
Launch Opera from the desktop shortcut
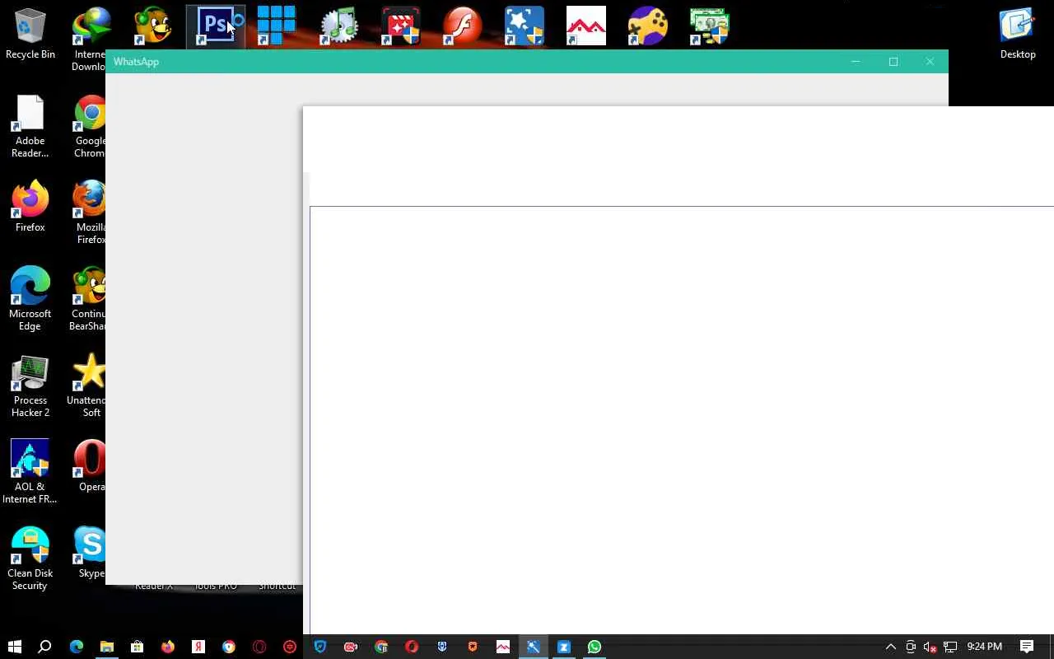click(x=91, y=465)
